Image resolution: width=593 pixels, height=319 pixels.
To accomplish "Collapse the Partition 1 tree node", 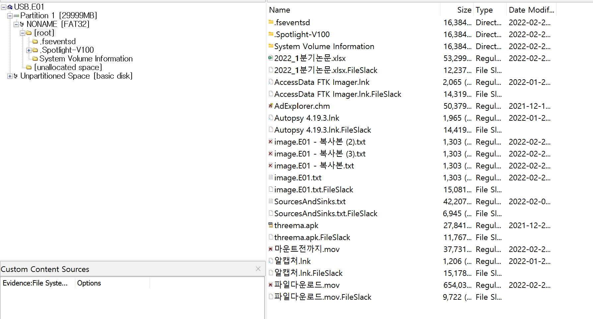I will (10, 16).
